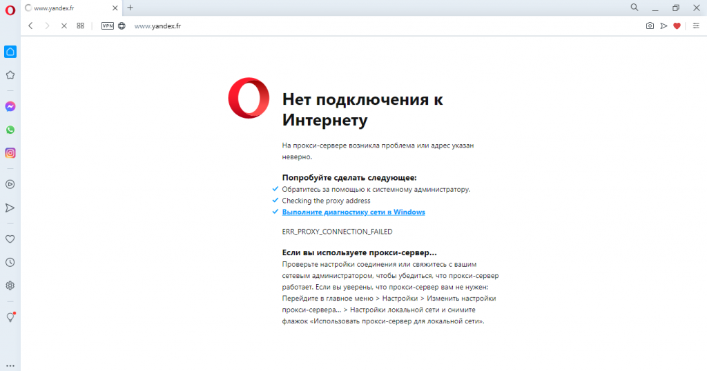
Task: Stop loading the page with X button
Action: (64, 26)
